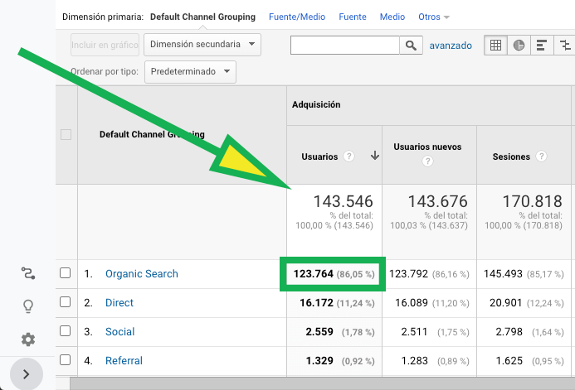This screenshot has width=575, height=390.
Task: Expand the Otros dimension dropdown
Action: tap(433, 17)
